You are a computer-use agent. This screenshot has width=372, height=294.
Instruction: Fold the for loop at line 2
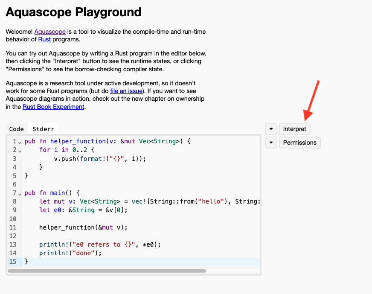pos(20,150)
